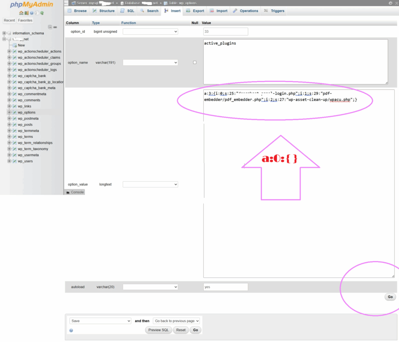The height and width of the screenshot is (342, 399).
Task: Click into the option_value serialized array text area
Action: pos(299,183)
